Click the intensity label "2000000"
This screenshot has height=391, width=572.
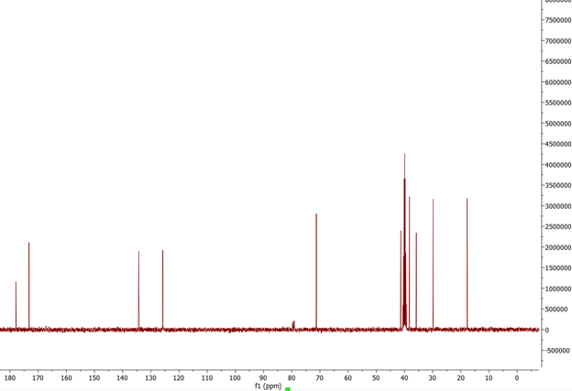click(558, 247)
